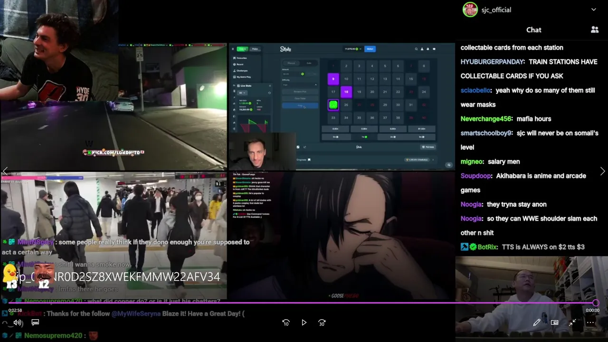Mute the video volume speaker icon
This screenshot has width=608, height=342.
pyautogui.click(x=18, y=323)
